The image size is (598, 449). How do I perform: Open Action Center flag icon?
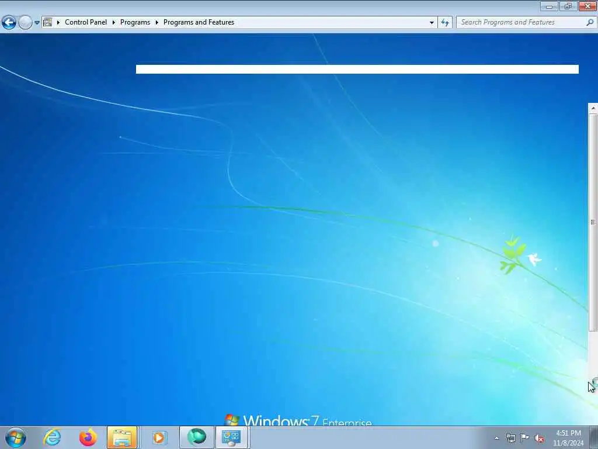click(x=525, y=438)
